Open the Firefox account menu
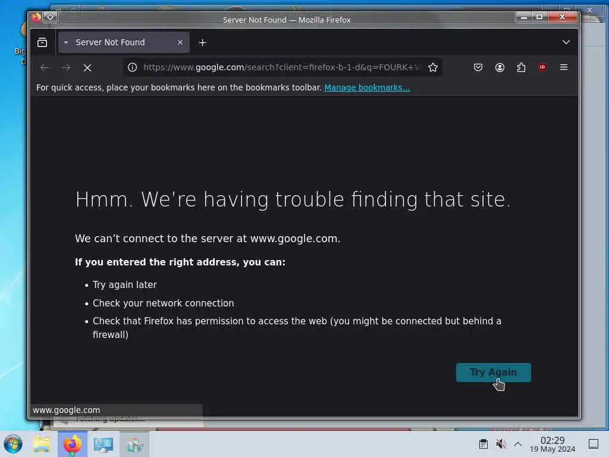The image size is (609, 457). [x=500, y=67]
